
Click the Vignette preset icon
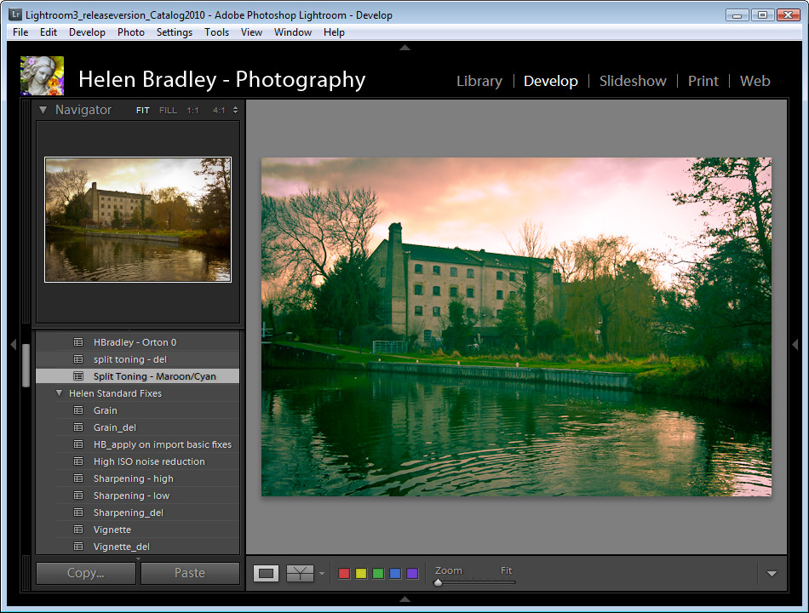78,530
